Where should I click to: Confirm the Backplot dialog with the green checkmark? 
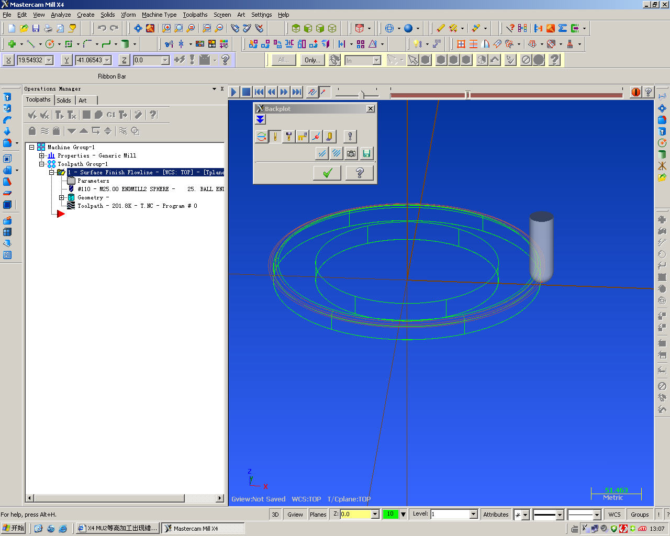coord(327,173)
